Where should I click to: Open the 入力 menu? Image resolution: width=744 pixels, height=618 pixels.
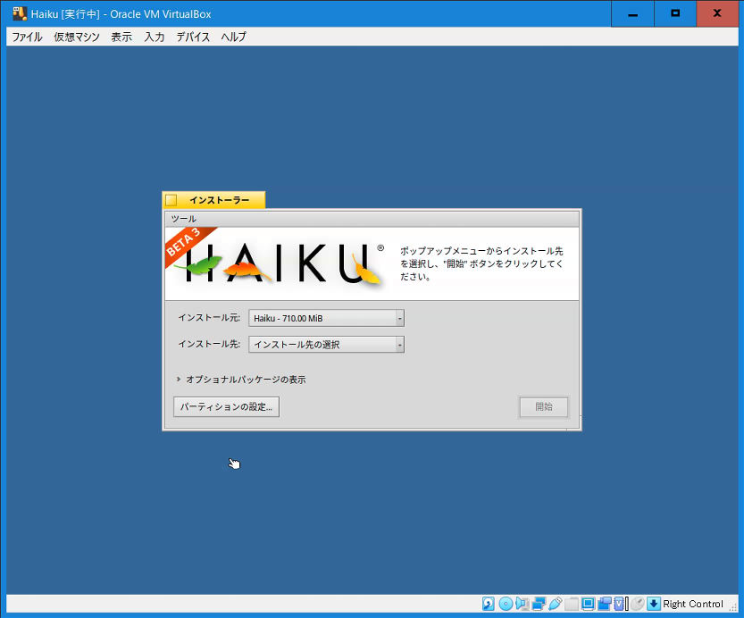tap(155, 37)
